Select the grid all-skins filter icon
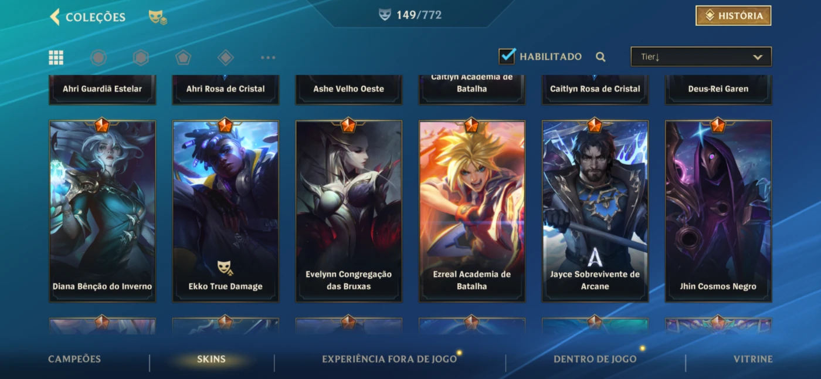821x379 pixels. click(x=56, y=57)
